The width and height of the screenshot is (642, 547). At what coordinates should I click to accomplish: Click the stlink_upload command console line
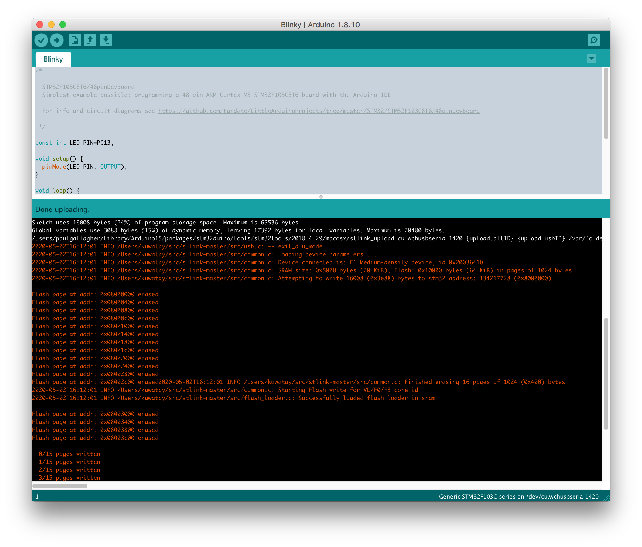point(317,238)
